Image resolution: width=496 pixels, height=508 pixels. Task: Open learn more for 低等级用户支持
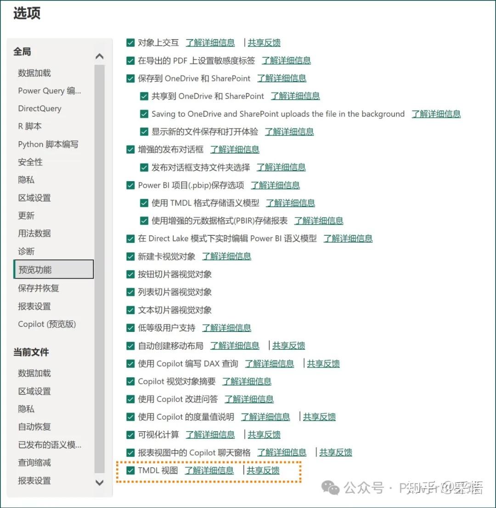coord(226,327)
